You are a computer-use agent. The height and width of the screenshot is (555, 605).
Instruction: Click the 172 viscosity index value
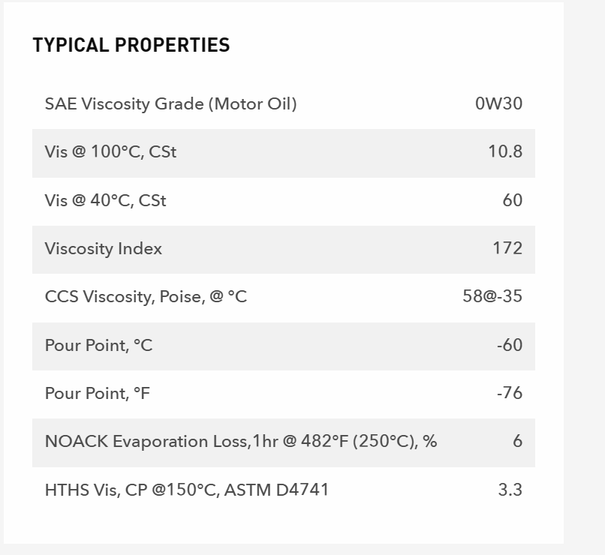tap(507, 248)
